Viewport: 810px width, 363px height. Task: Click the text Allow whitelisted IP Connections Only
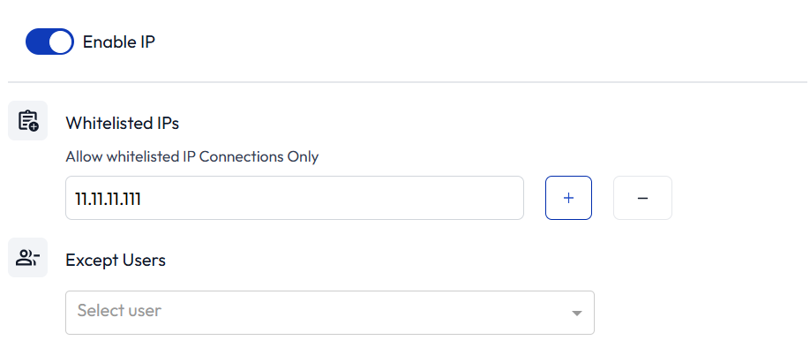[x=192, y=156]
